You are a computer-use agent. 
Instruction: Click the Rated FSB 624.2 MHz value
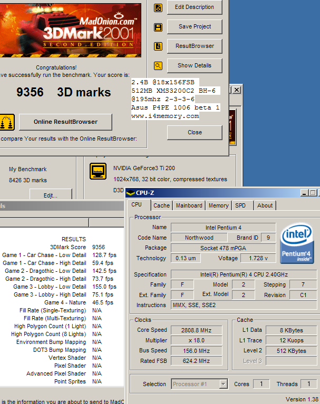(x=196, y=361)
